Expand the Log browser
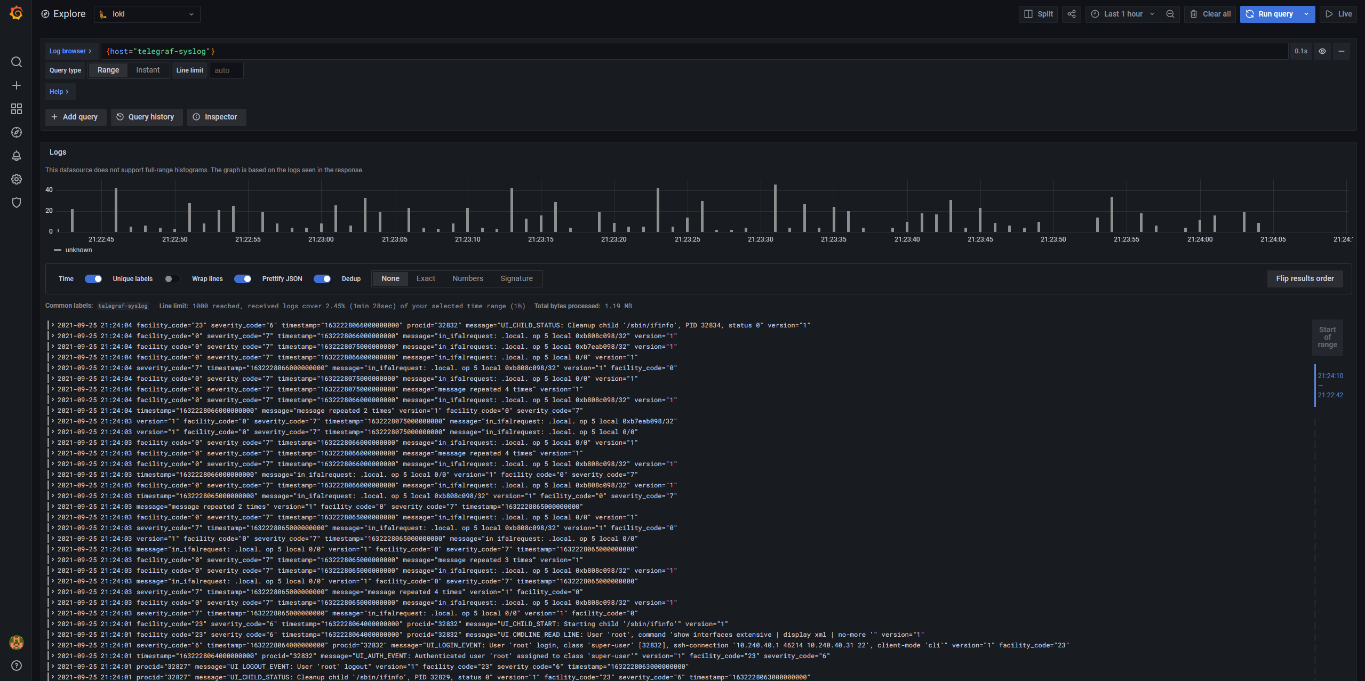 (71, 51)
